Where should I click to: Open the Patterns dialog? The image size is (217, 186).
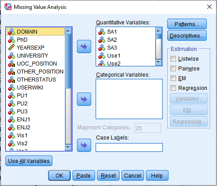coord(187,24)
